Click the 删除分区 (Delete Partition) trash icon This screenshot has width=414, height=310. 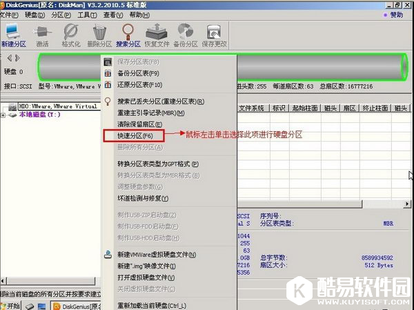click(x=99, y=35)
